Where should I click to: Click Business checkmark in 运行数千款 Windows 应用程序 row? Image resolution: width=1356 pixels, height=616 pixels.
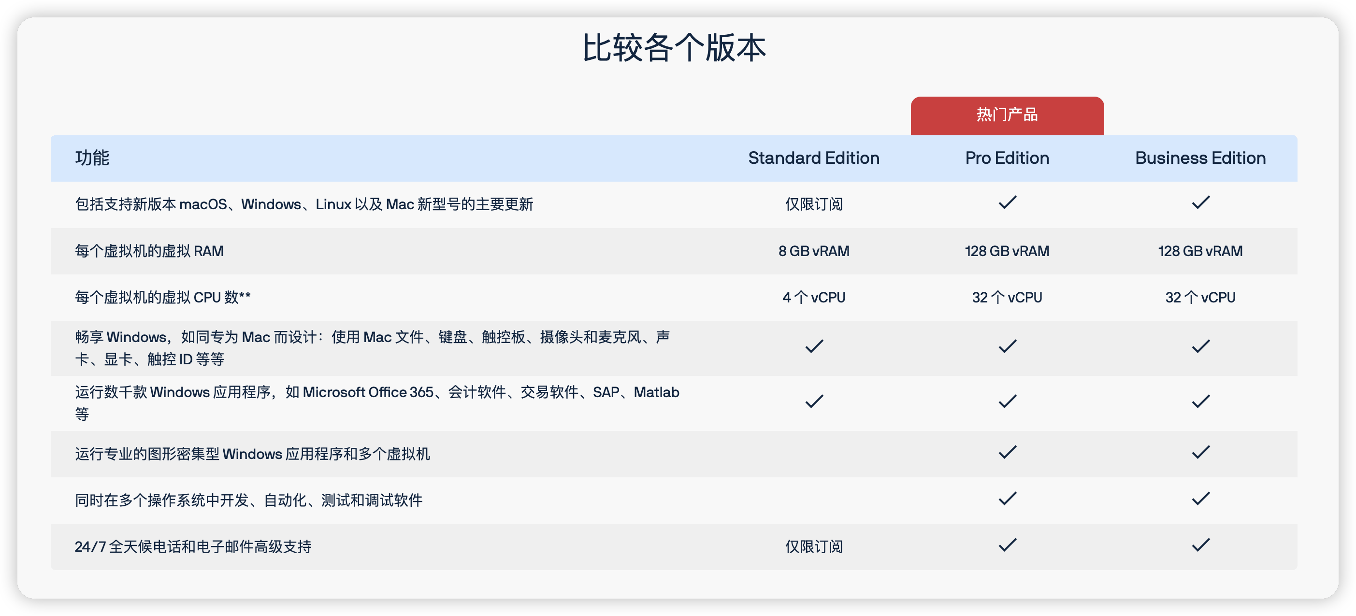point(1201,401)
